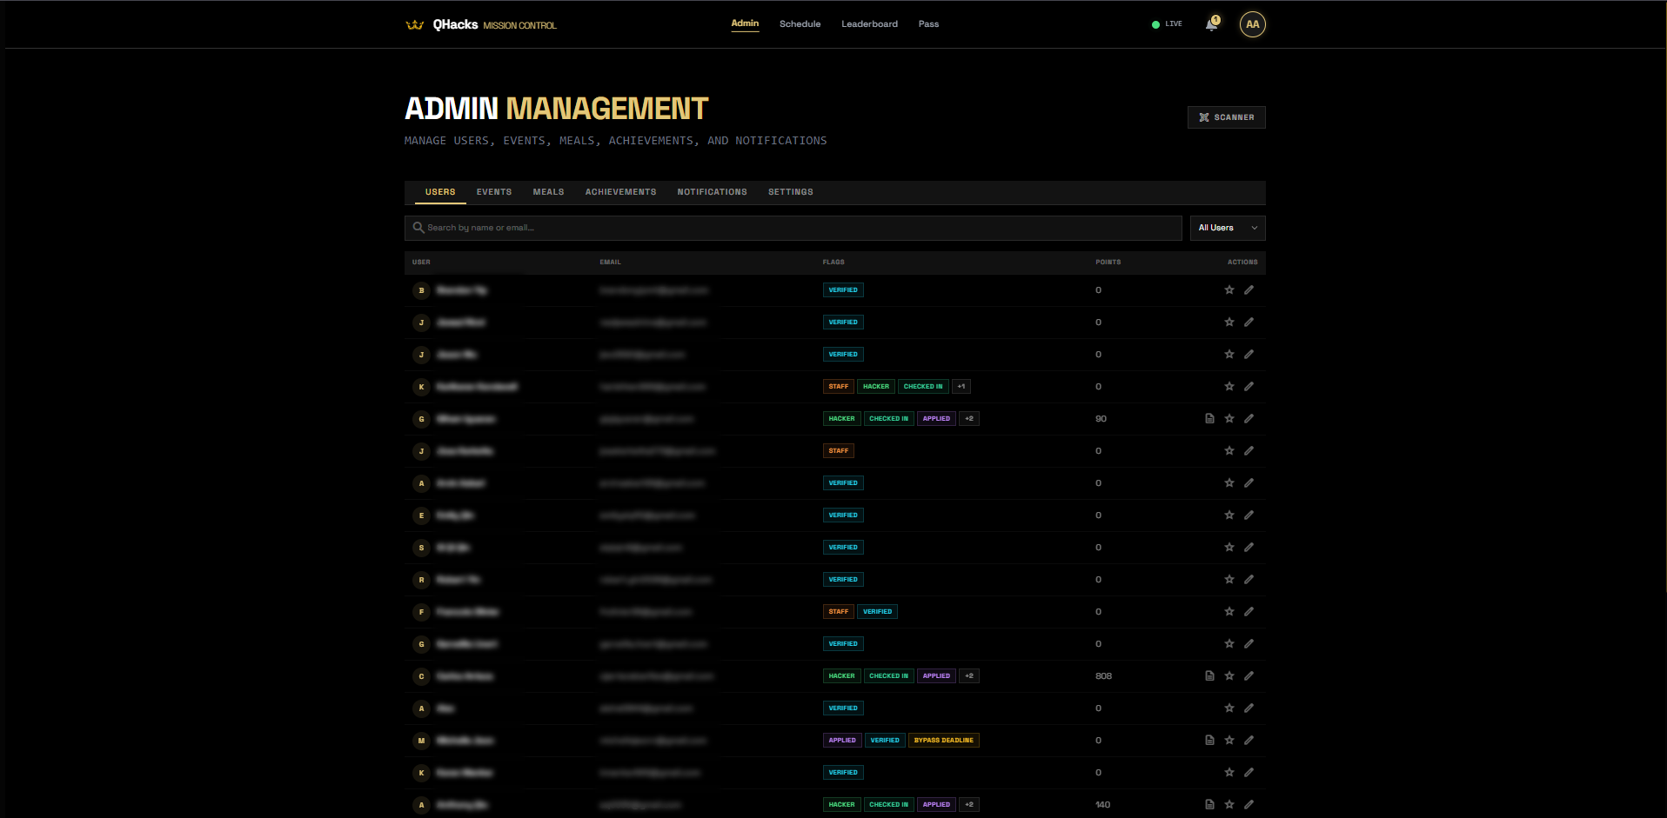Open document icon for the 90-point user
This screenshot has width=1667, height=818.
pyautogui.click(x=1209, y=419)
